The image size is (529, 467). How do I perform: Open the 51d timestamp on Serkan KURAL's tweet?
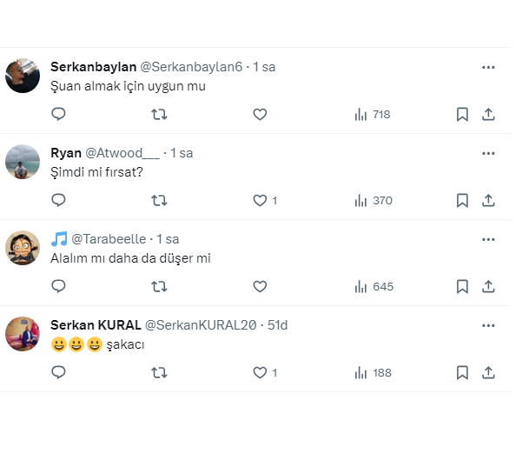click(278, 325)
